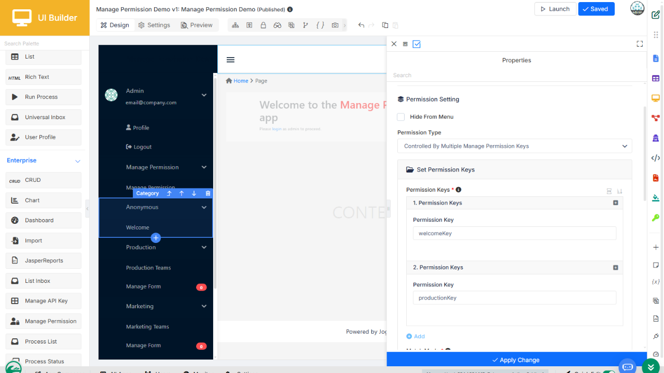Click the sitemap tree viewer icon
This screenshot has height=373, width=664.
click(236, 25)
